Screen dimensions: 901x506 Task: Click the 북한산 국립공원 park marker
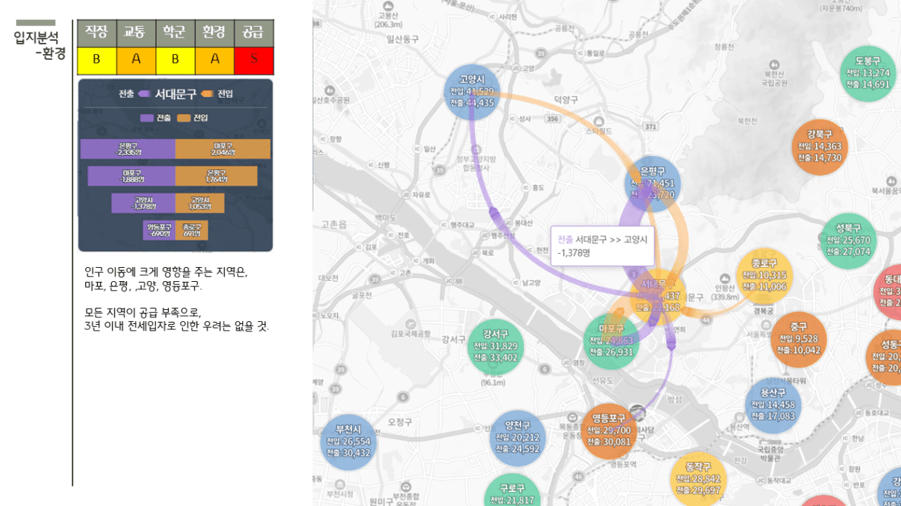[x=774, y=64]
